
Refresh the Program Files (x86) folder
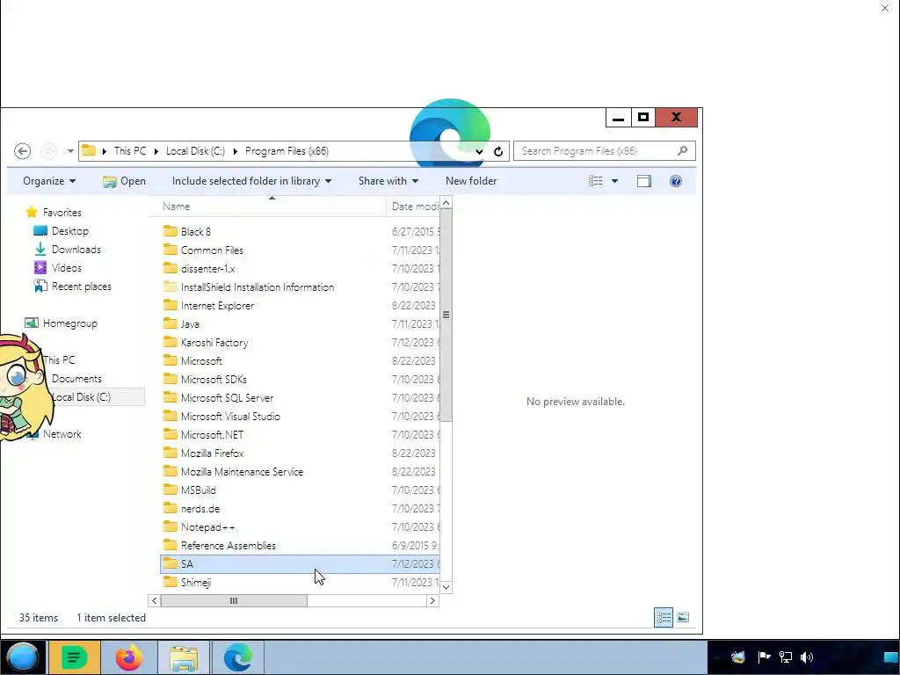(498, 151)
